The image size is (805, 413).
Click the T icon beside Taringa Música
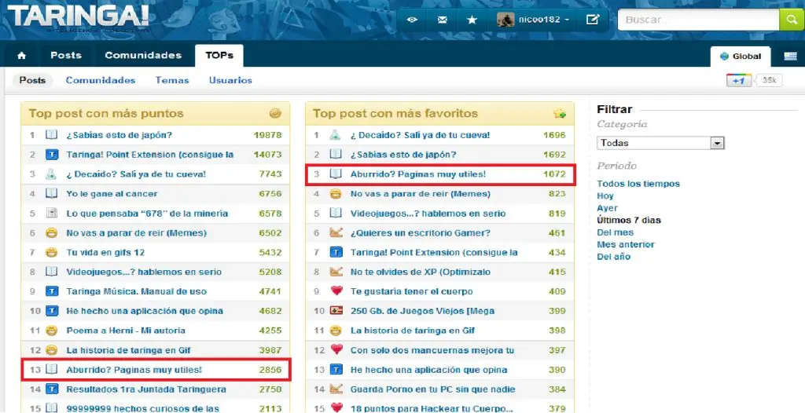[51, 291]
